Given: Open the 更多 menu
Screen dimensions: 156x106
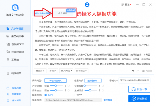Looking at the screenshot, I should pyautogui.click(x=126, y=5).
